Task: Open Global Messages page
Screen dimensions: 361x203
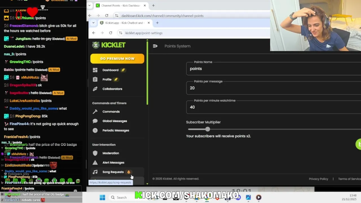Action: [x=115, y=121]
